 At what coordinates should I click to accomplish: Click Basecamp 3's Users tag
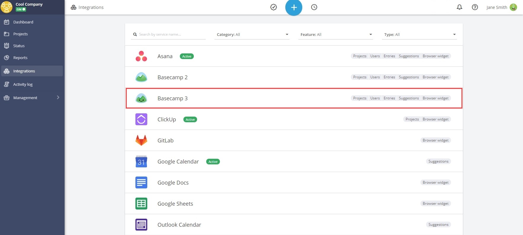(375, 98)
